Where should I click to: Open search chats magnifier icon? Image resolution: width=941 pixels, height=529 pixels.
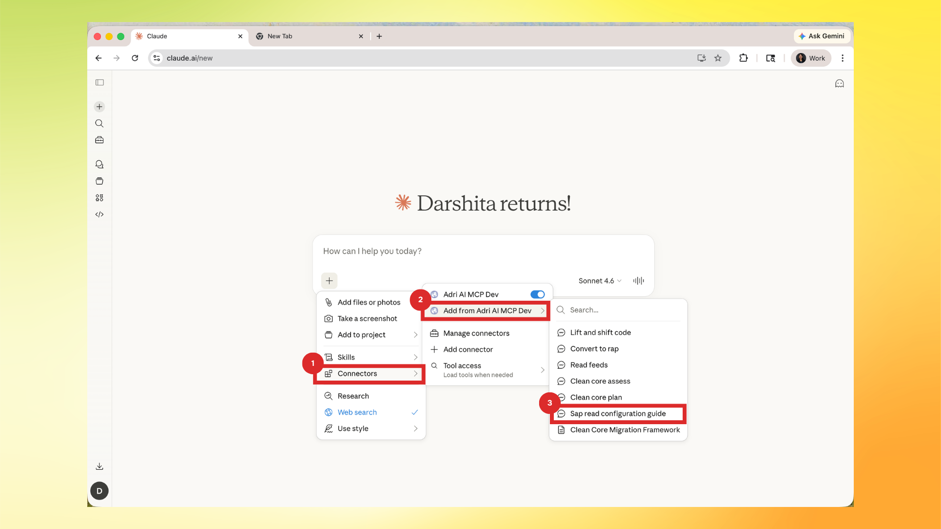tap(99, 123)
